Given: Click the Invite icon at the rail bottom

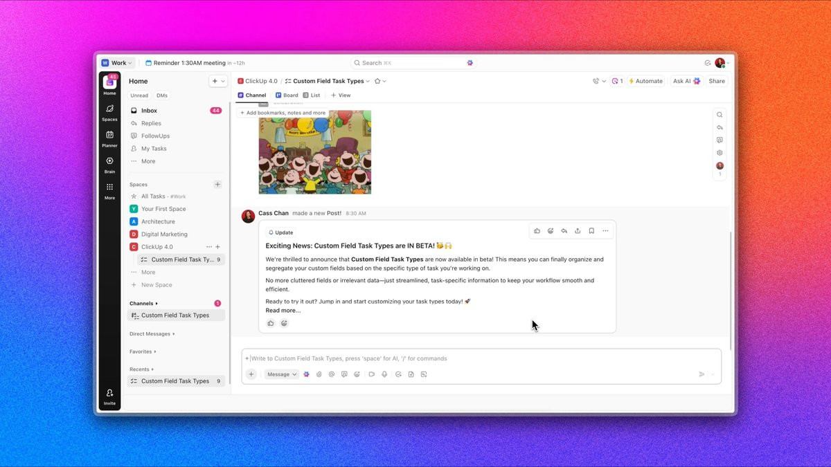Looking at the screenshot, I should (x=109, y=396).
